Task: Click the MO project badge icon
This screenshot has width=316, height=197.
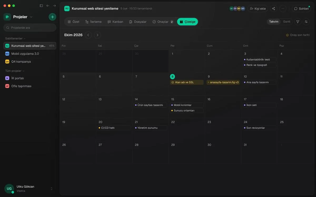Action: [x=7, y=54]
